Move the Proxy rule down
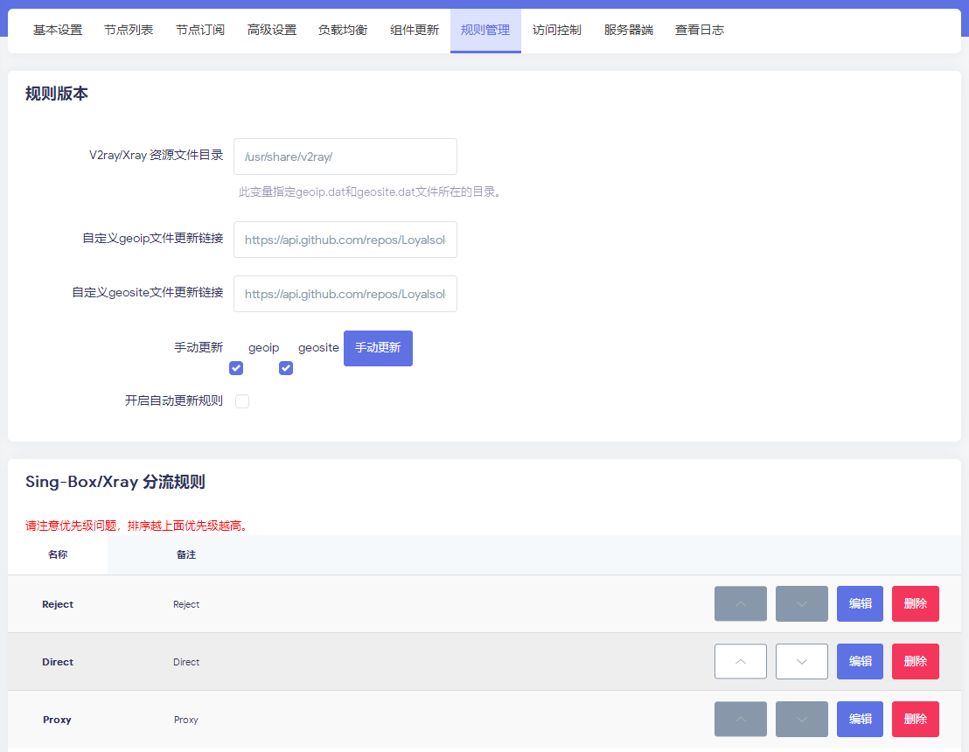The height and width of the screenshot is (752, 969). [x=801, y=720]
